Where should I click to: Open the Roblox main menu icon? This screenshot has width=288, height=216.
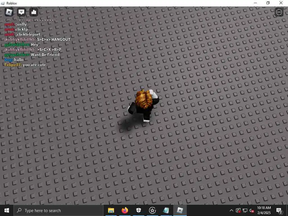[9, 12]
